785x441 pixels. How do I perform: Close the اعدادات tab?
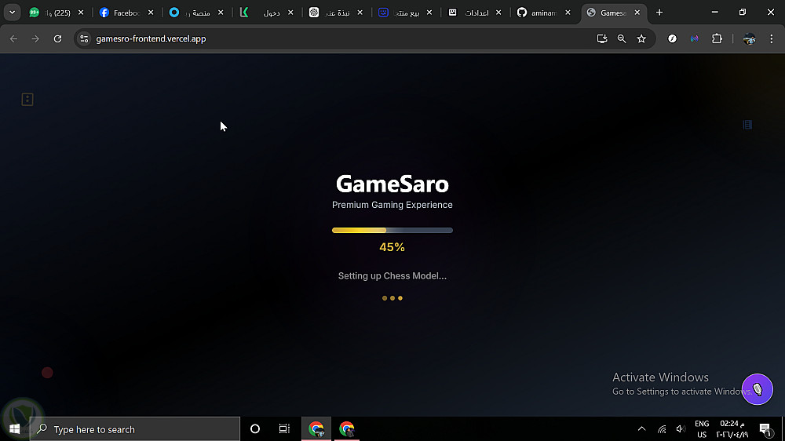(x=498, y=13)
